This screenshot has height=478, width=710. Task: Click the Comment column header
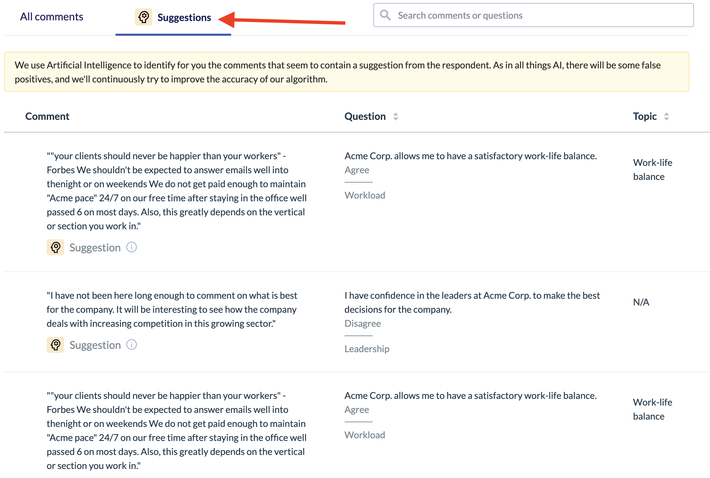tap(47, 116)
